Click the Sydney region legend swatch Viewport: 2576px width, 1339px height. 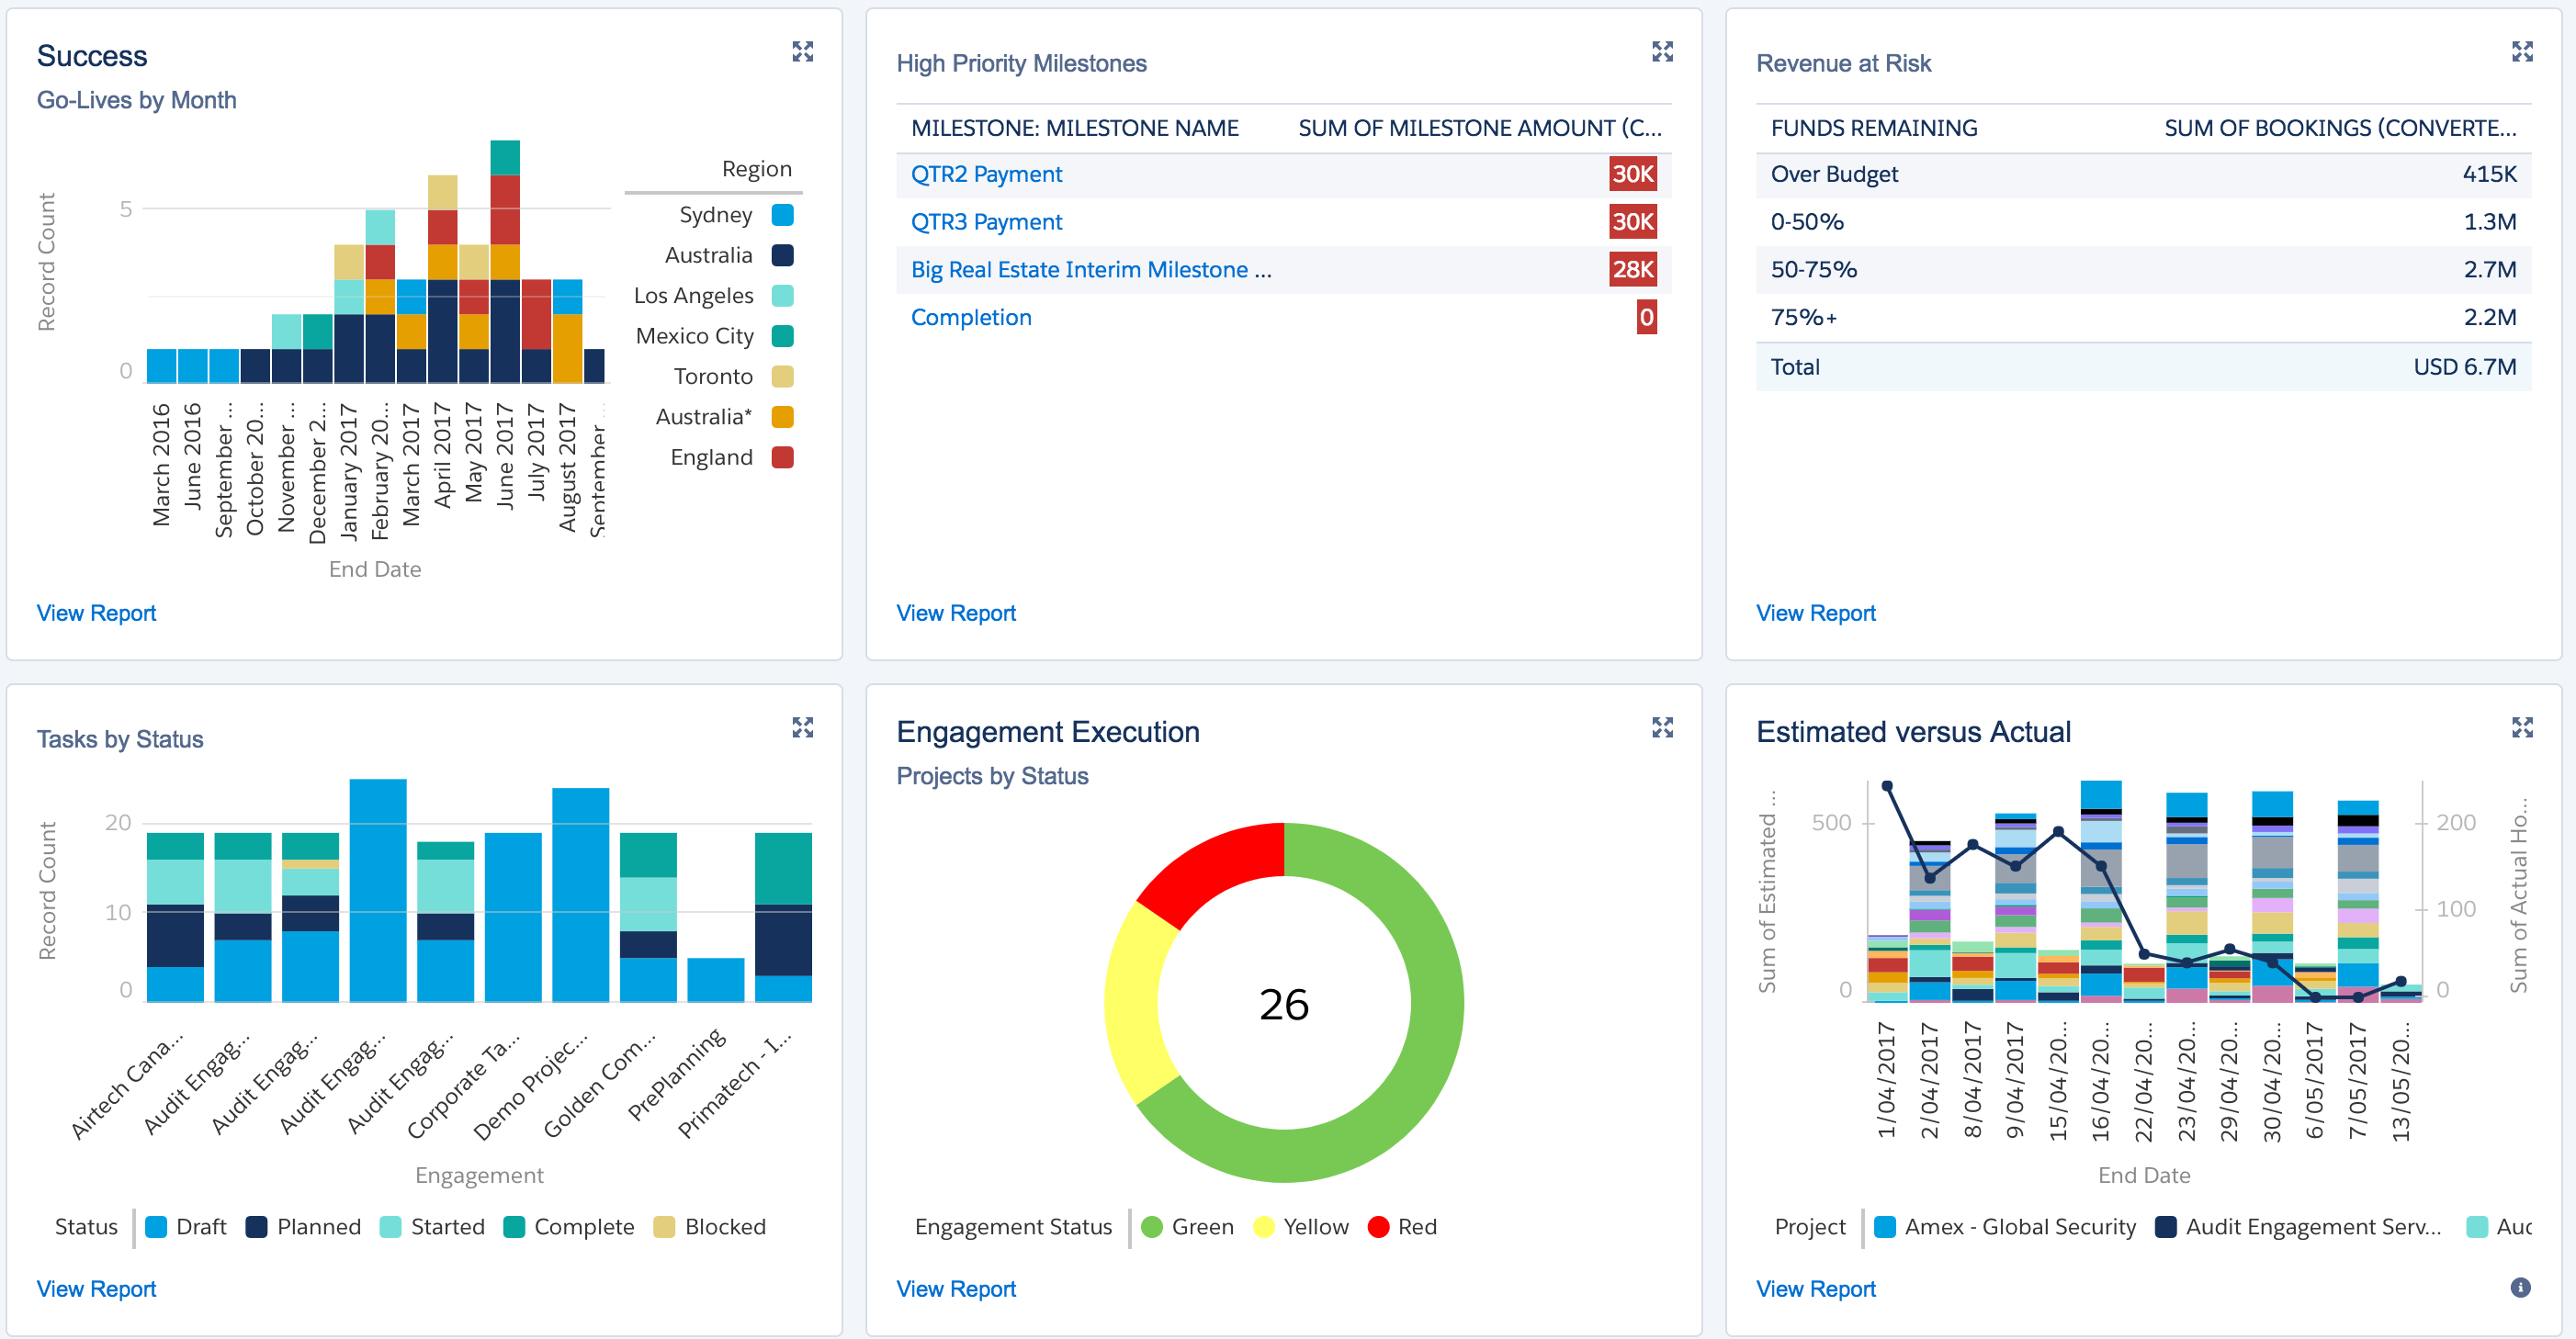(782, 215)
